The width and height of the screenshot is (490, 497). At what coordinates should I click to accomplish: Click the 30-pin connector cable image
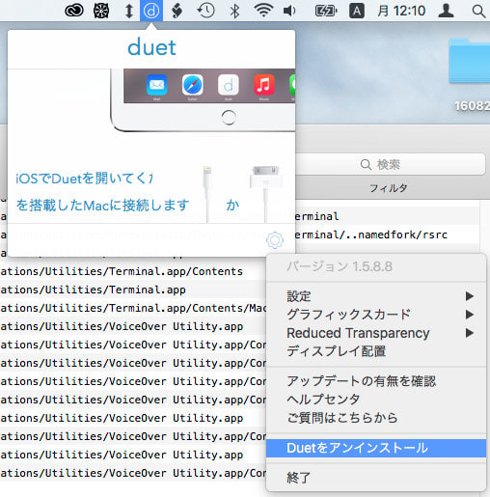[265, 193]
